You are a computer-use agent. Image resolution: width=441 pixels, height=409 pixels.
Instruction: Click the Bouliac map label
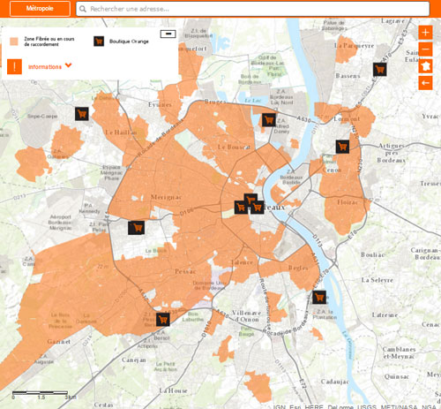click(373, 254)
